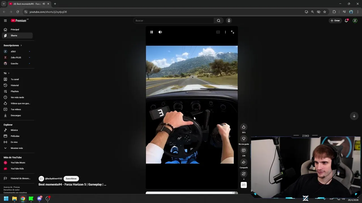The image size is (362, 203).
Task: Start voice search with microphone
Action: pyautogui.click(x=229, y=21)
